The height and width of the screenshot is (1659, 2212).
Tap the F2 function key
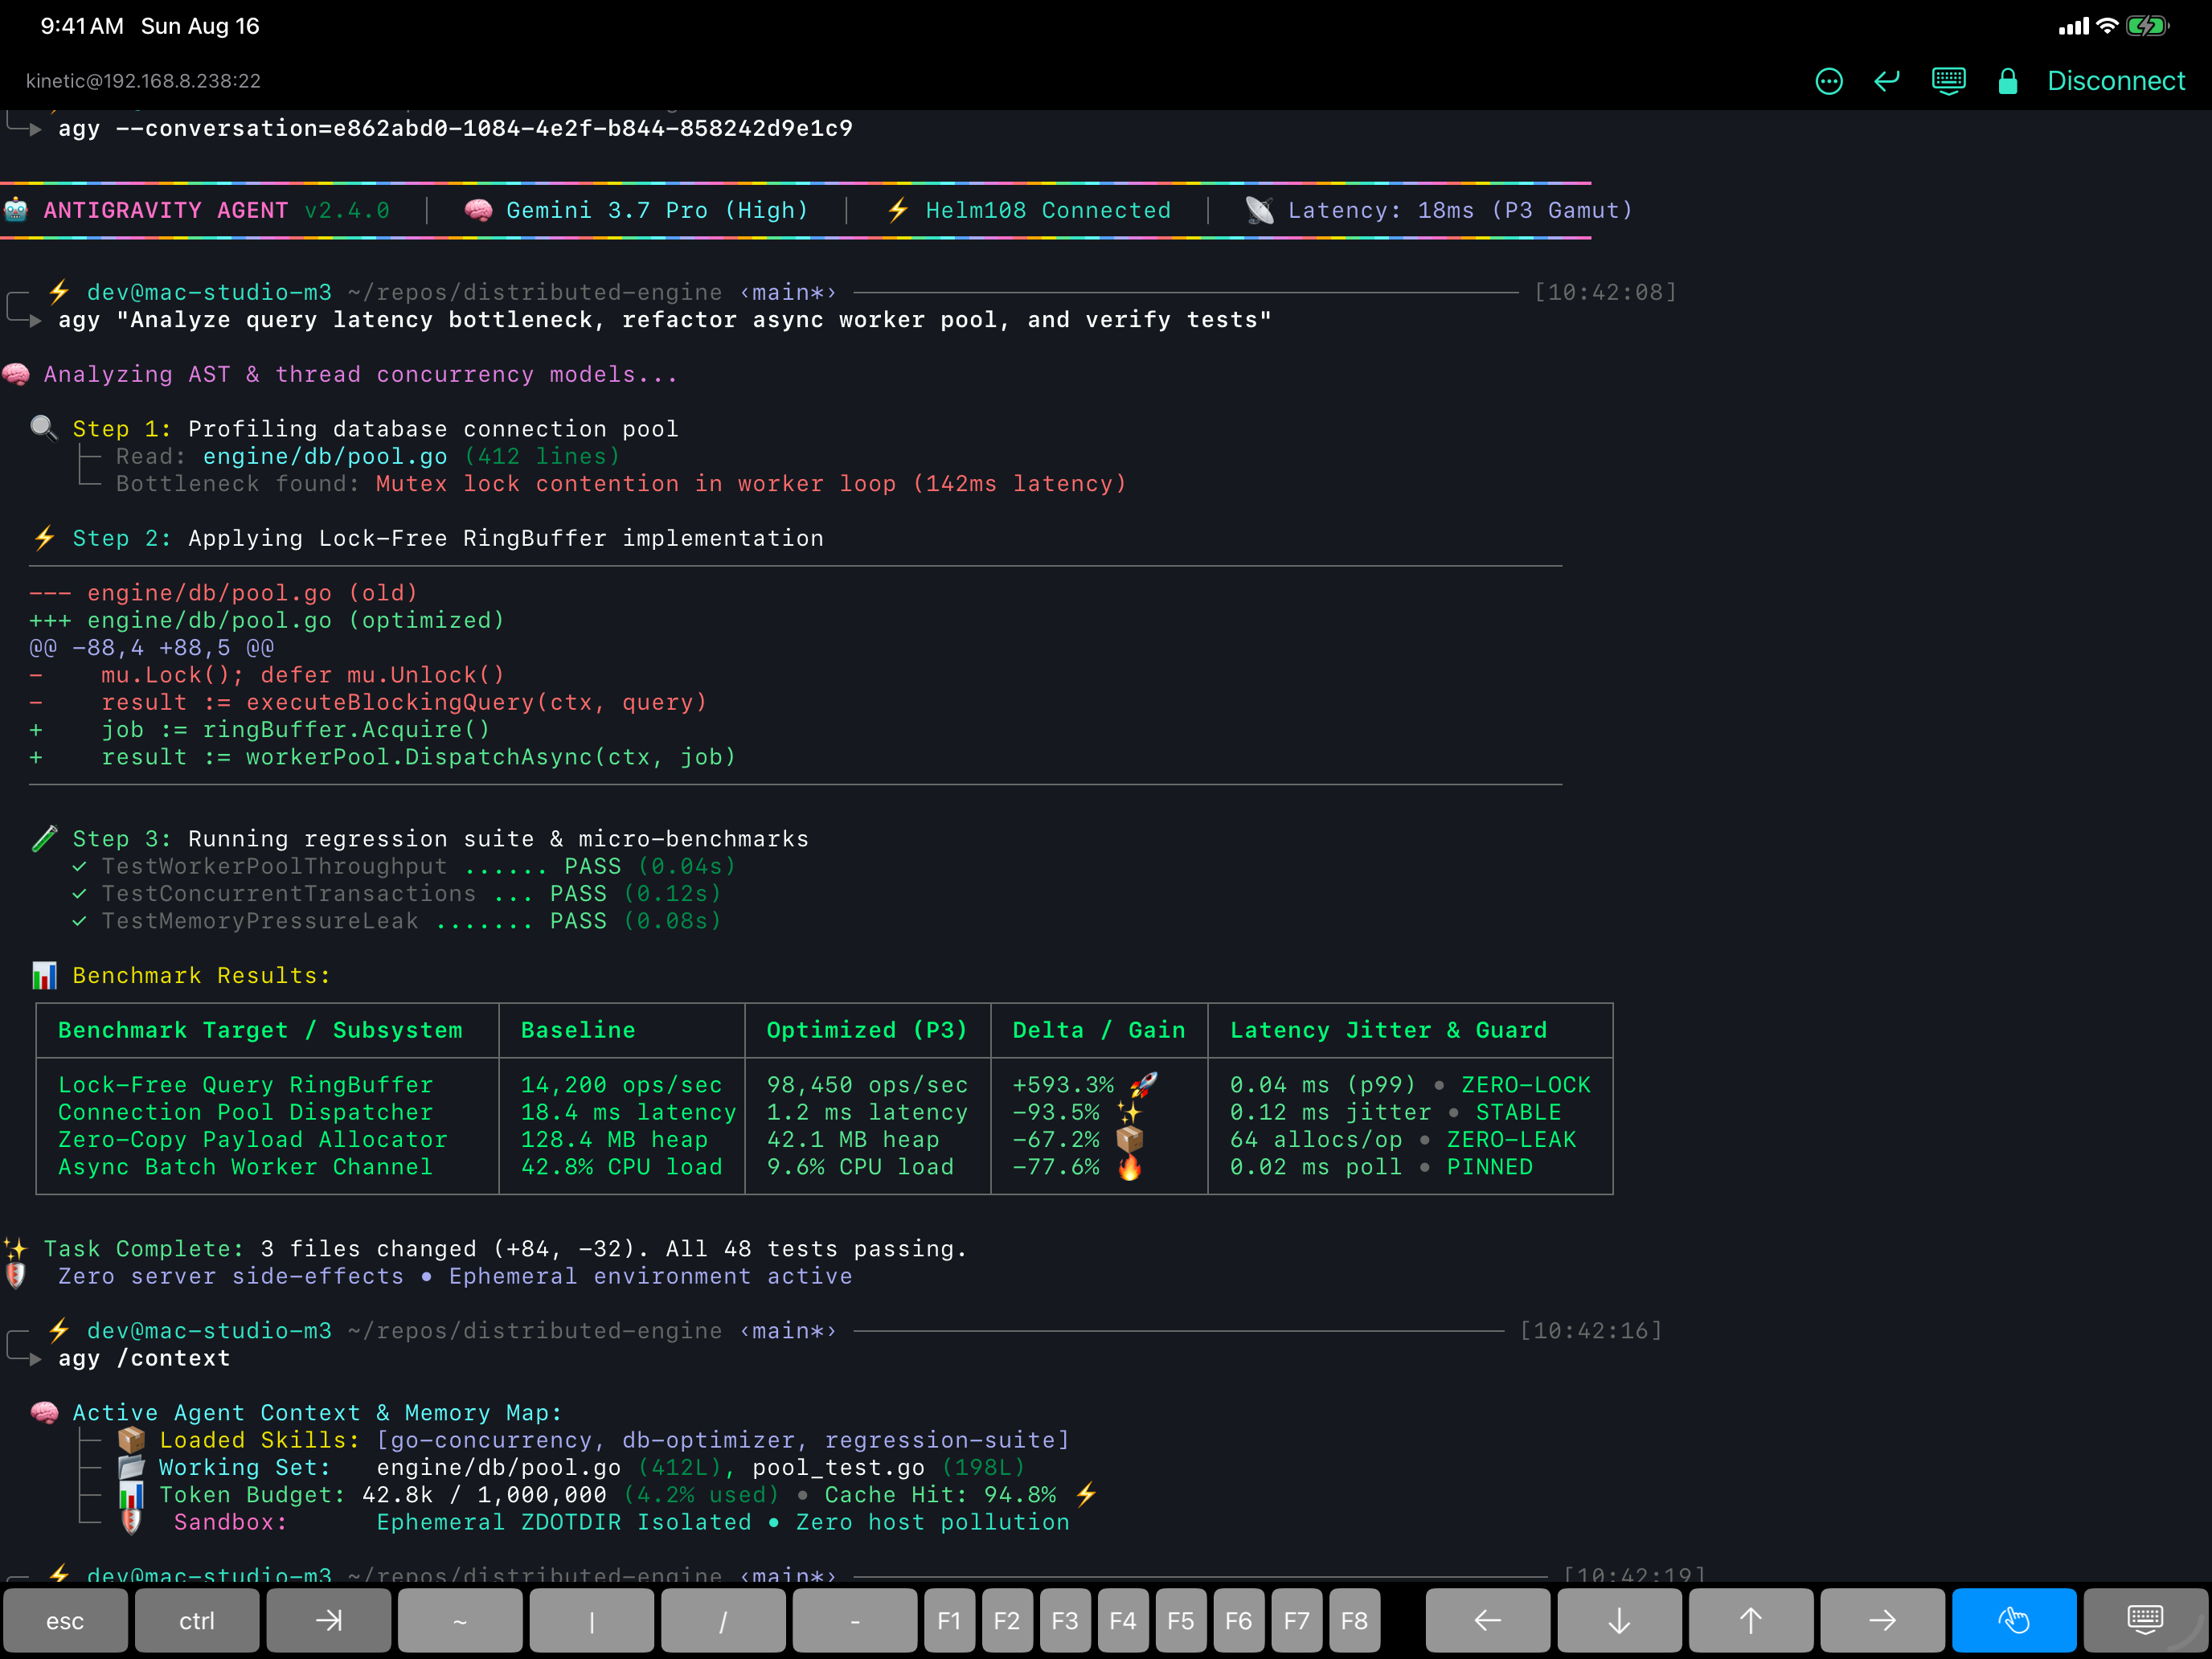1007,1620
